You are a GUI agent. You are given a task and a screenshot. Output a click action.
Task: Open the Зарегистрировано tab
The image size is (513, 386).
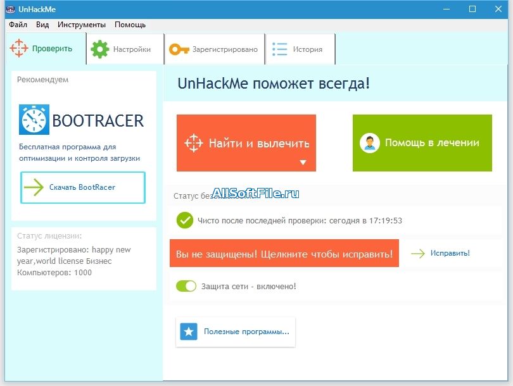point(215,49)
